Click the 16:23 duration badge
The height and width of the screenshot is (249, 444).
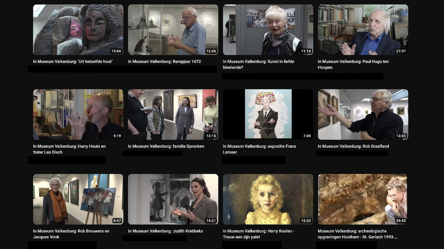coord(306,221)
